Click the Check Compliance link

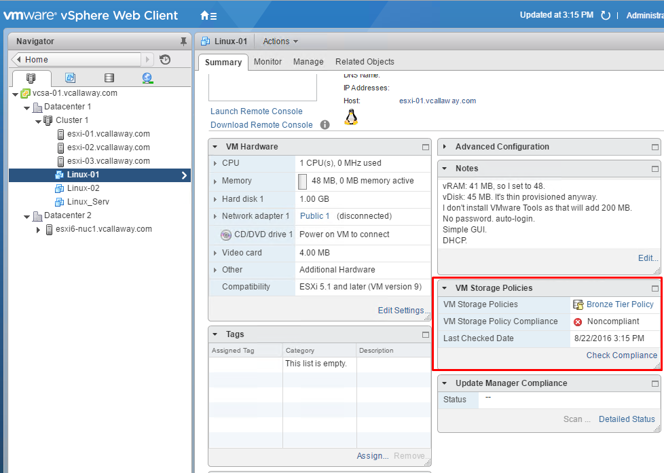coord(622,355)
